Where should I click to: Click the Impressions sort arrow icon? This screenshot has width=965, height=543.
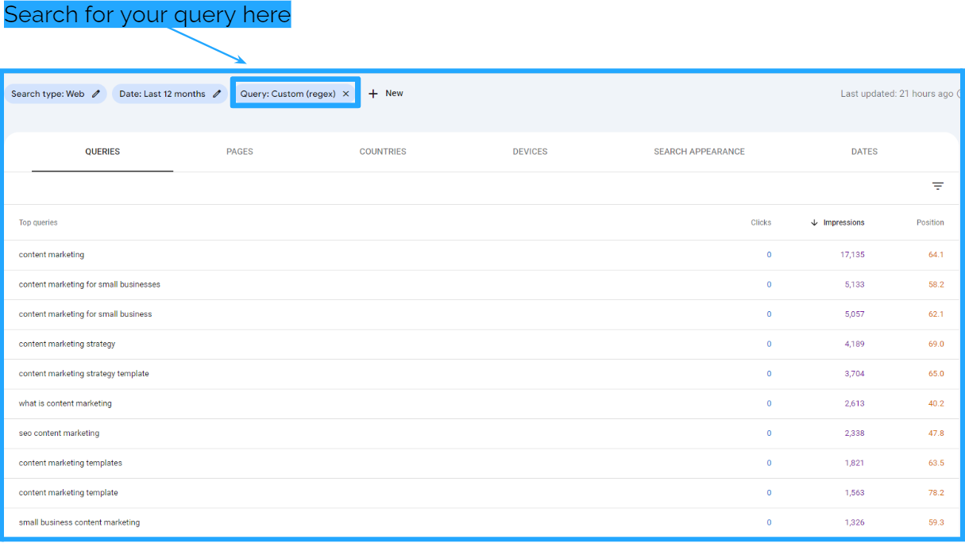(814, 222)
